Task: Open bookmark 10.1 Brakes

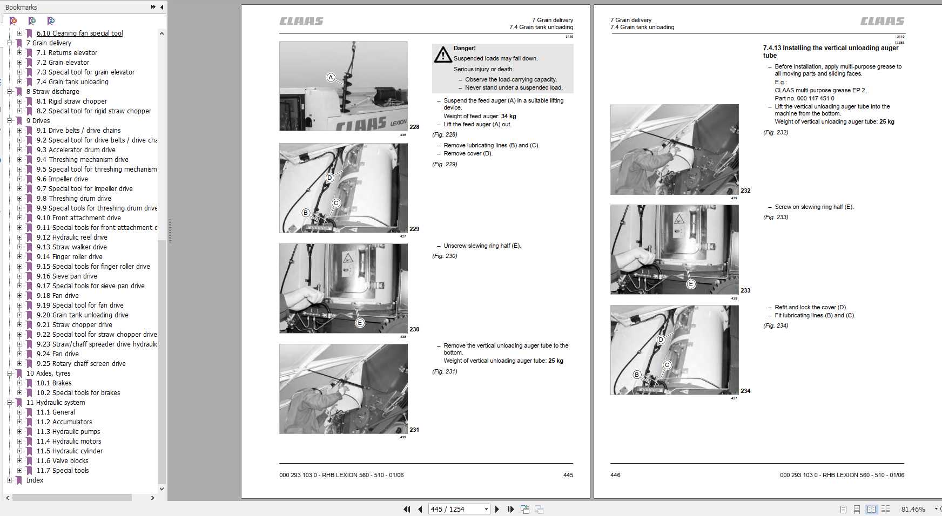Action: click(x=54, y=383)
